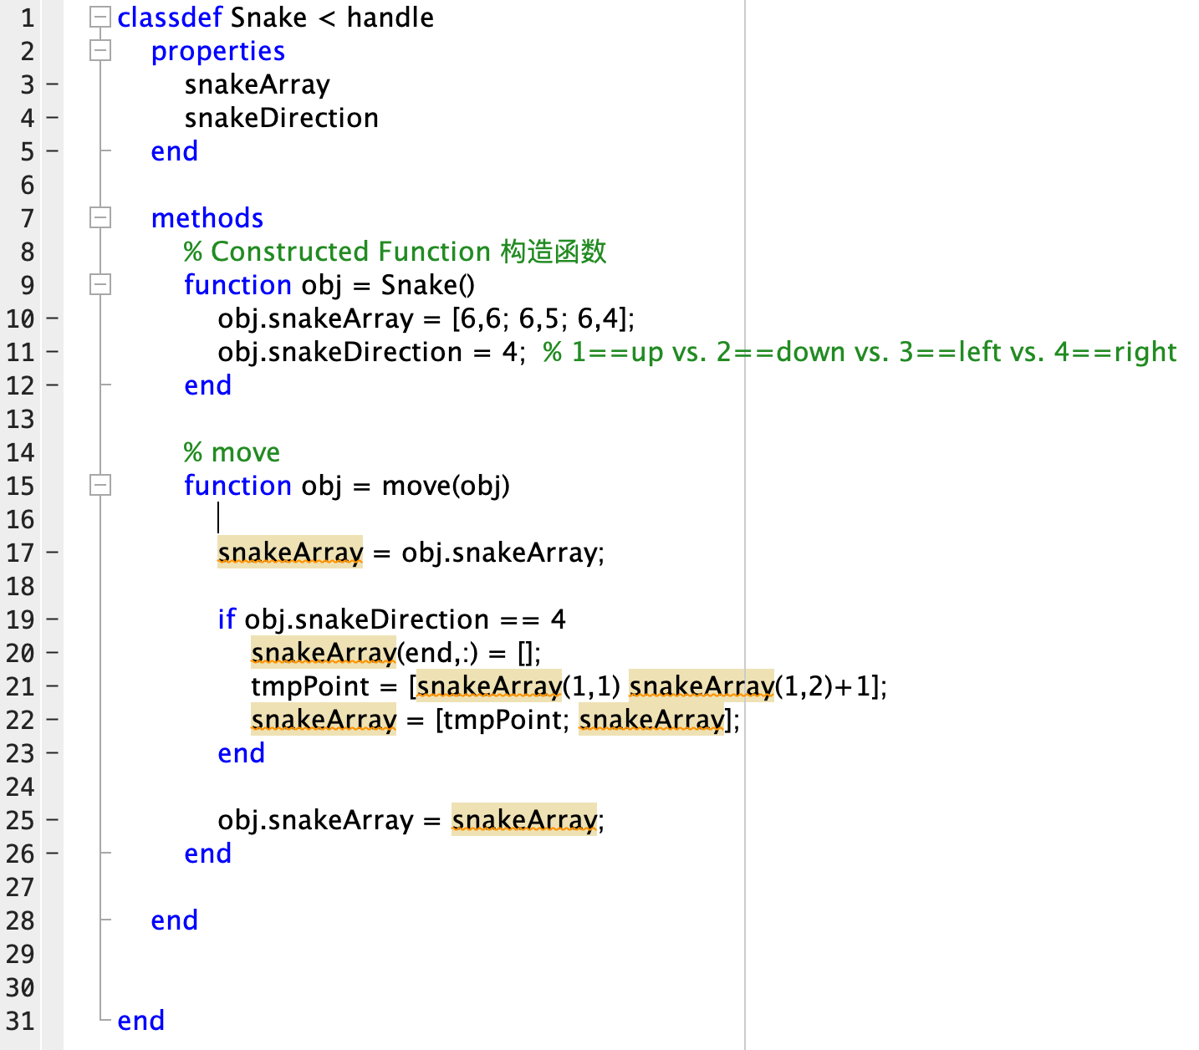Collapse the methods block fold marker

point(100,218)
